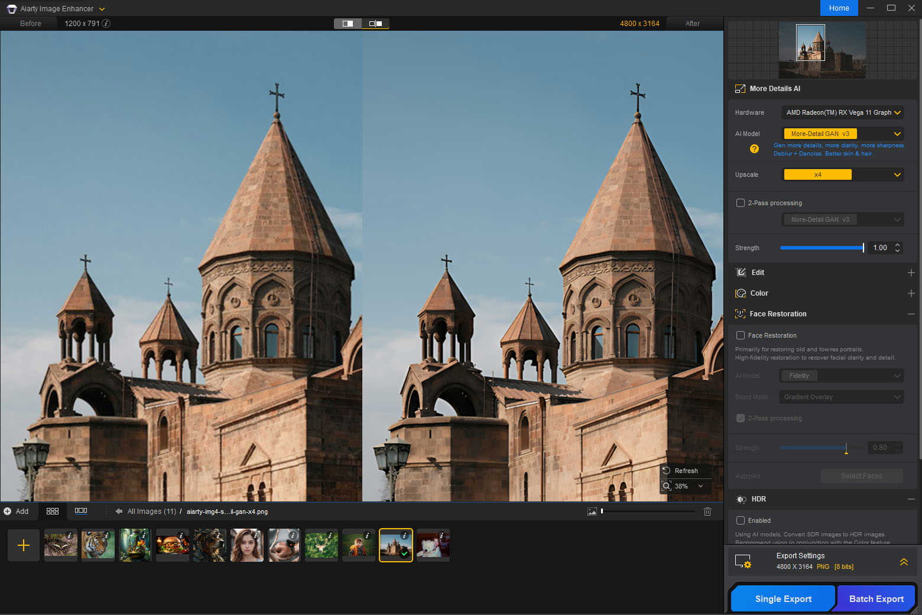The width and height of the screenshot is (922, 615).
Task: Delete image with the trash icon
Action: click(x=707, y=512)
